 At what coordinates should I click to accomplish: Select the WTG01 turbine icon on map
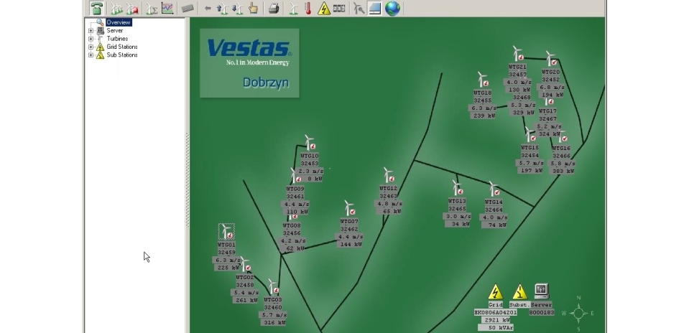[x=227, y=231]
